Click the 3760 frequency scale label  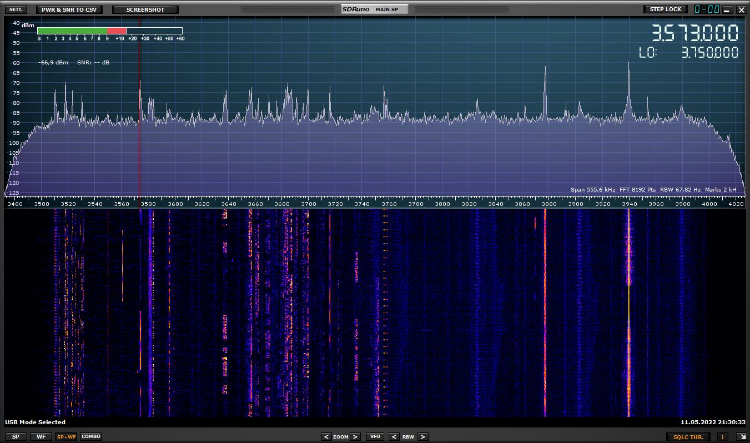[389, 204]
